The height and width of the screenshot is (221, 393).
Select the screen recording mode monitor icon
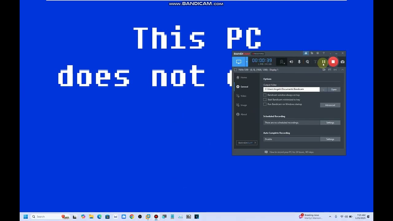(x=239, y=62)
